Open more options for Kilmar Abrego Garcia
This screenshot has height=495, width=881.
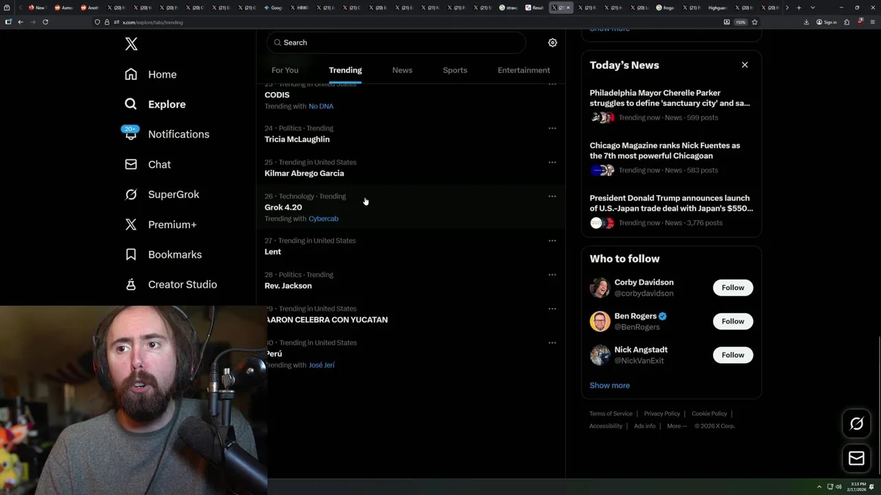pyautogui.click(x=552, y=162)
